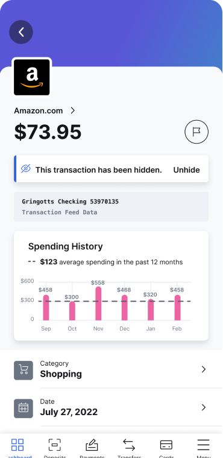Select the November $558 spending bar

(98, 304)
